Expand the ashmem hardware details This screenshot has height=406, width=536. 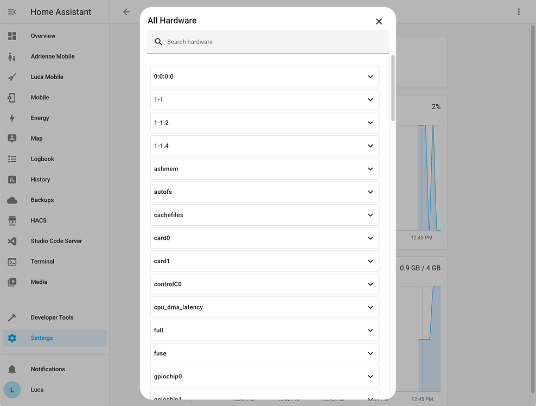click(x=264, y=169)
